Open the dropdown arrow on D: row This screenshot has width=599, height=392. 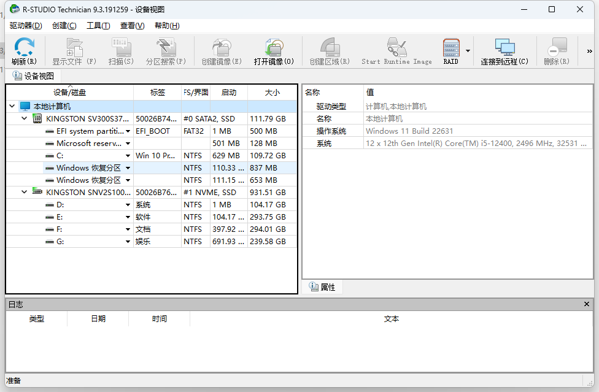[x=128, y=205]
